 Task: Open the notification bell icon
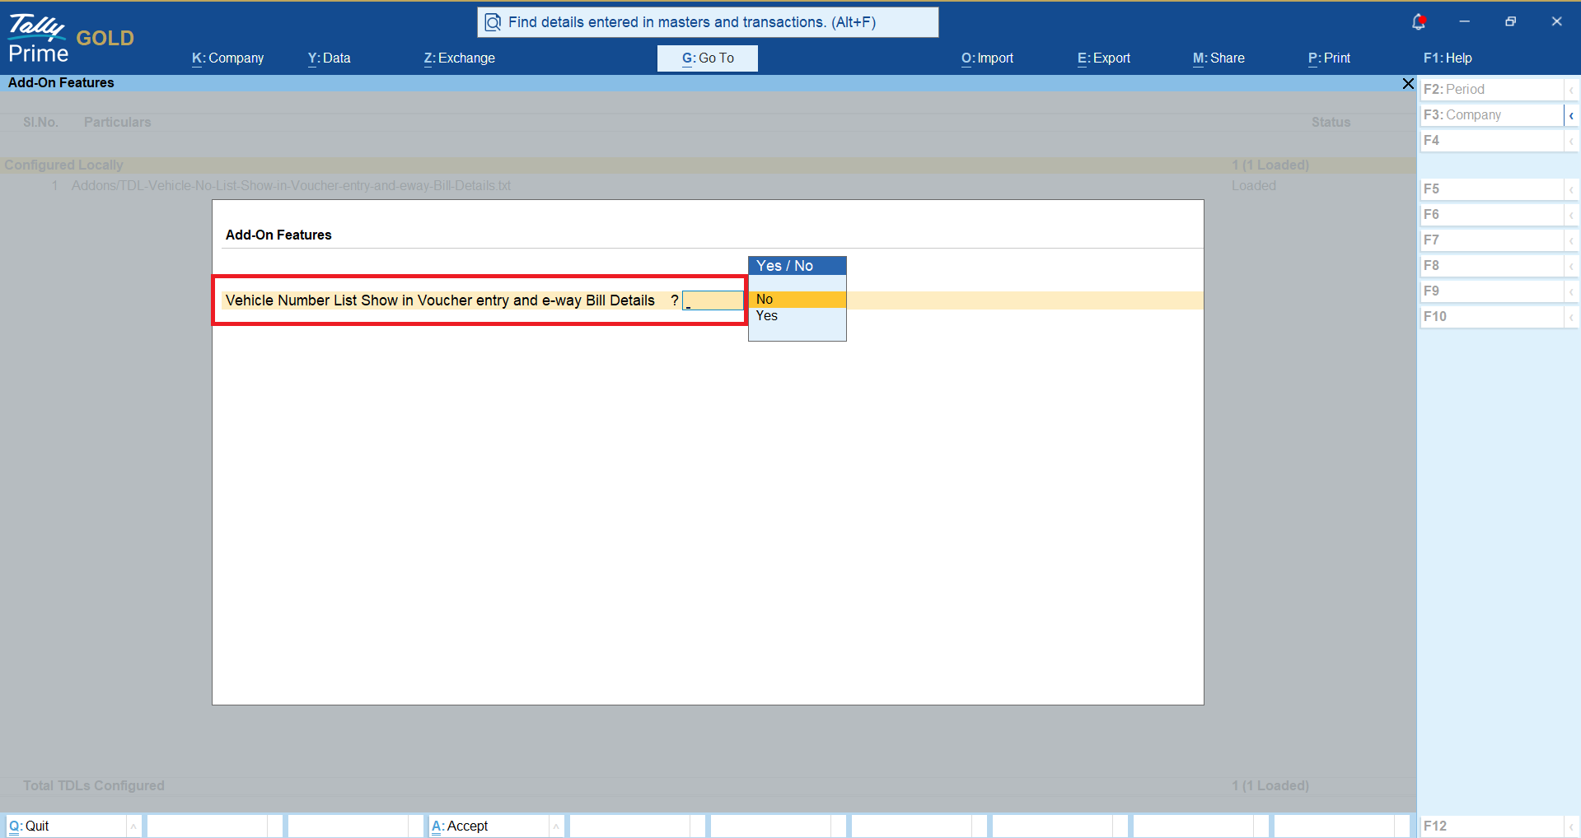click(1419, 22)
